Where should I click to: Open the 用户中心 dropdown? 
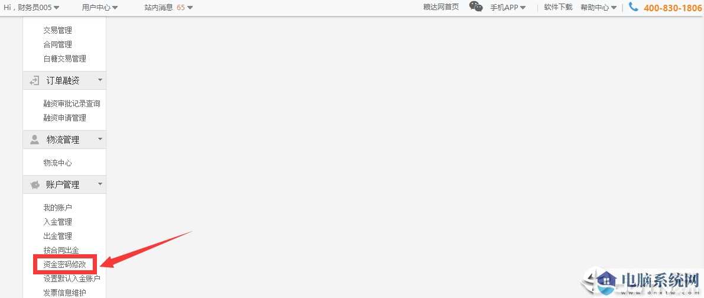click(x=100, y=7)
